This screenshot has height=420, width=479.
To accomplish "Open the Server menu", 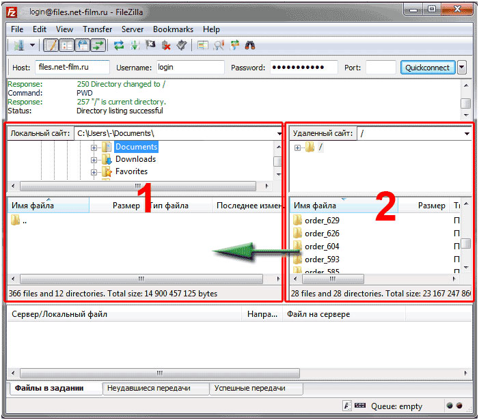I will click(133, 29).
